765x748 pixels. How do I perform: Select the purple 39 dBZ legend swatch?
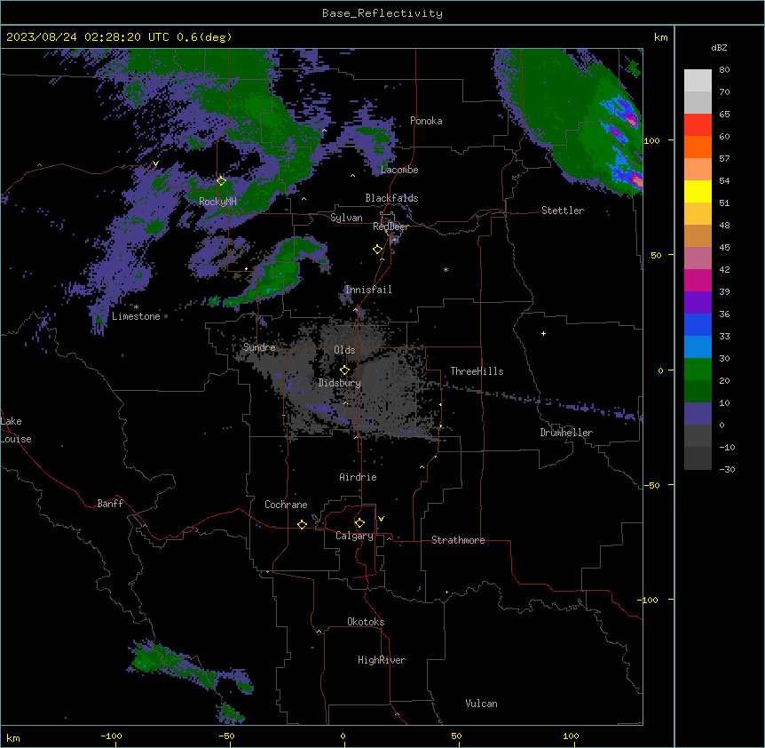[x=698, y=303]
